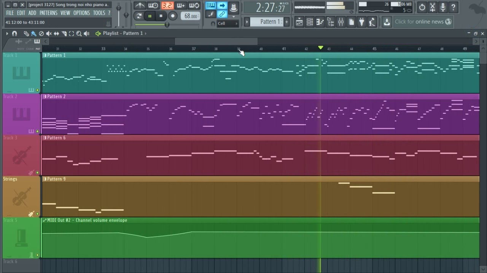Screen dimensions: 487x273
Task: Open the FILE menu
Action: 10,13
